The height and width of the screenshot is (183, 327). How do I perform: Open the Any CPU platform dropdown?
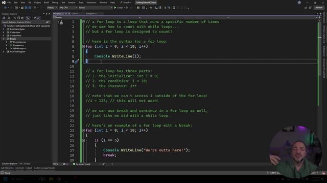[x=68, y=8]
